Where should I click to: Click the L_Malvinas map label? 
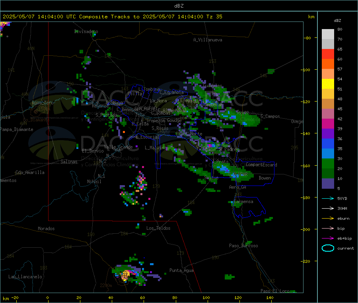tap(157, 148)
